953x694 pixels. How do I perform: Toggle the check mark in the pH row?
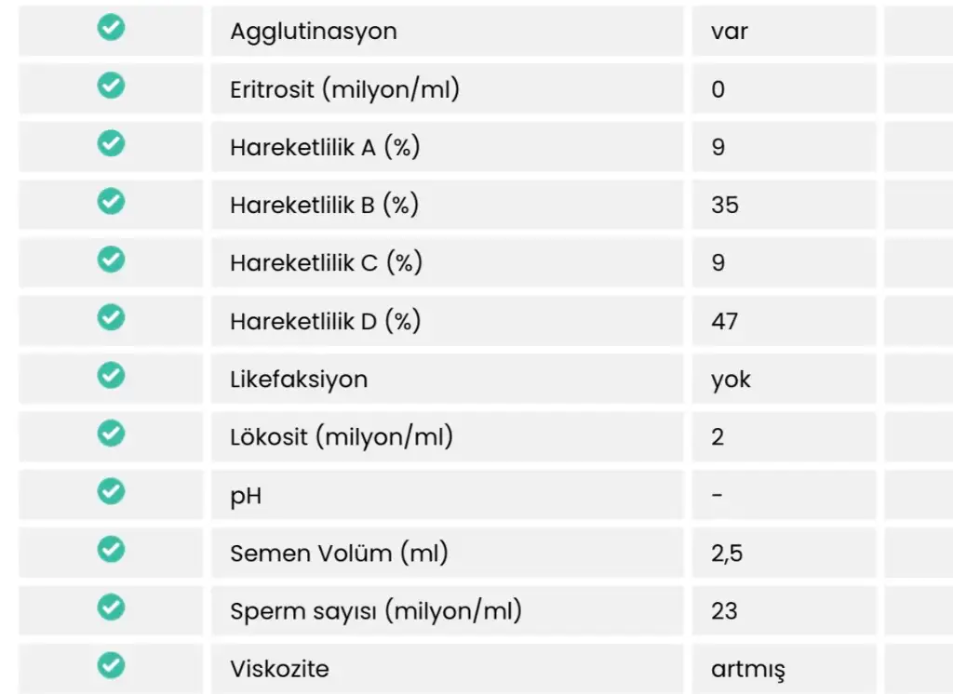pyautogui.click(x=111, y=491)
